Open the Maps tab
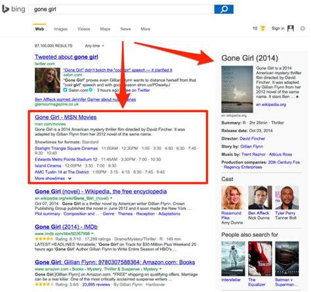Screen dimensions: 311x292 (105, 29)
